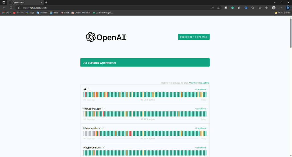Click the help icon next to Playground Site
Viewport: 292px width, 157px height.
pos(103,148)
